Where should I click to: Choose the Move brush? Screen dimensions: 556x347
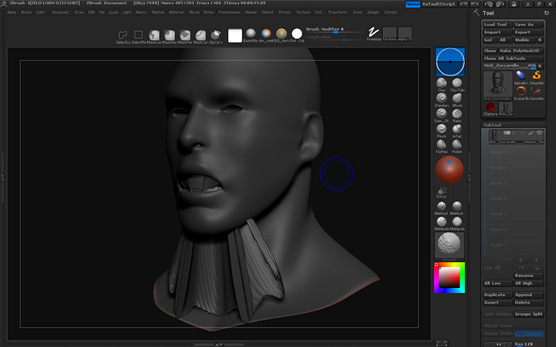click(457, 99)
